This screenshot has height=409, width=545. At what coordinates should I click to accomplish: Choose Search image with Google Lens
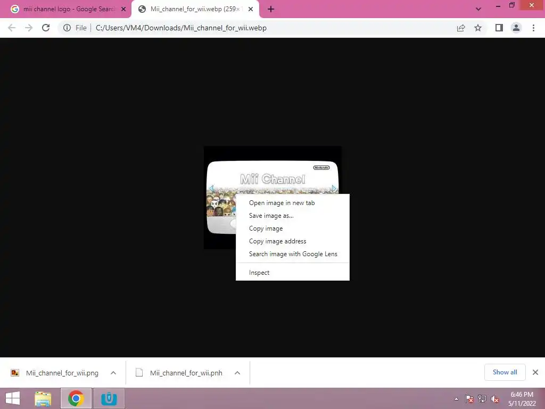click(x=293, y=254)
